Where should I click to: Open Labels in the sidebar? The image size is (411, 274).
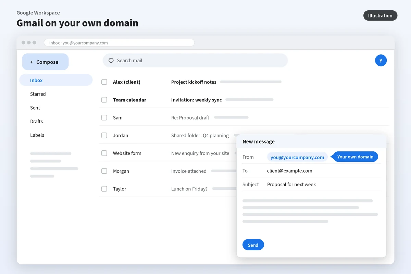point(37,135)
